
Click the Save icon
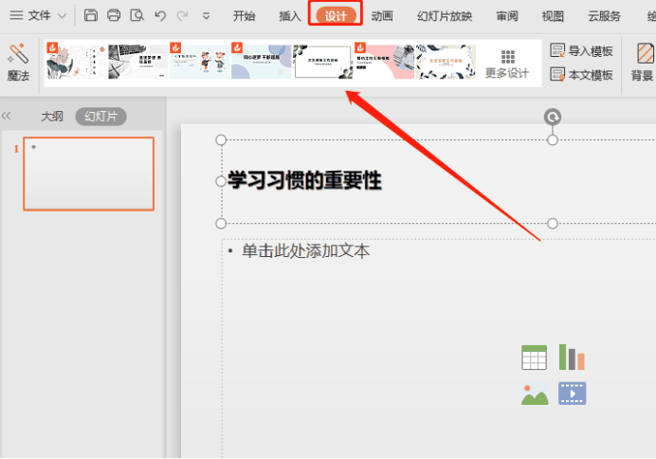click(90, 15)
